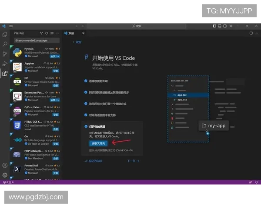Click the blue pick folder button
The height and width of the screenshot is (208, 261).
click(98, 143)
